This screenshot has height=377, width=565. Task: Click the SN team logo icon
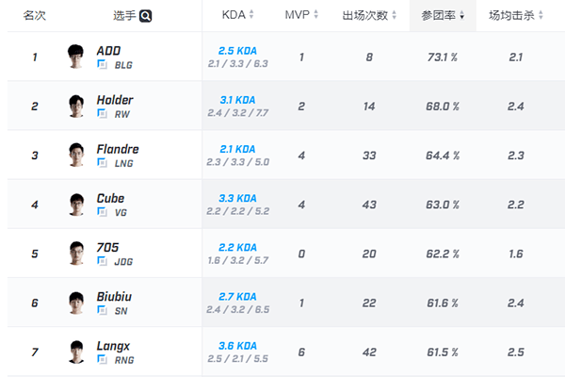(x=102, y=309)
